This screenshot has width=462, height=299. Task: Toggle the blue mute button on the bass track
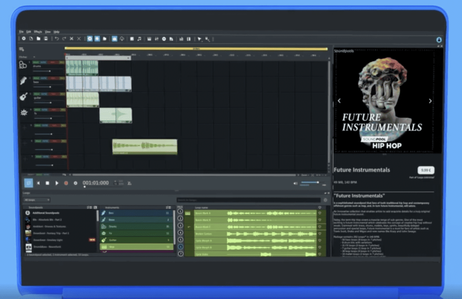pos(45,78)
